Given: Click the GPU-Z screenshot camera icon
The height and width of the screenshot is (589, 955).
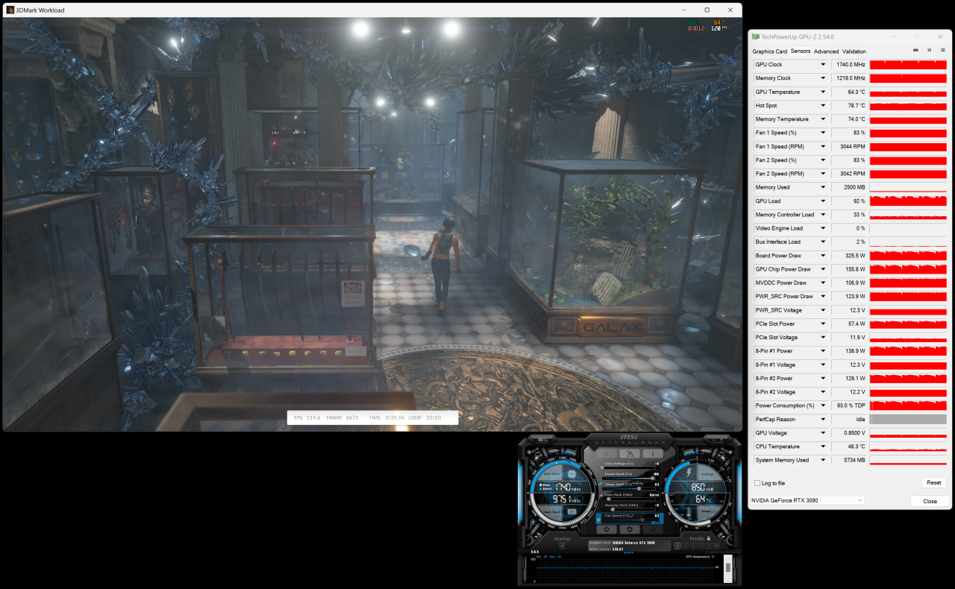Looking at the screenshot, I should tap(915, 51).
